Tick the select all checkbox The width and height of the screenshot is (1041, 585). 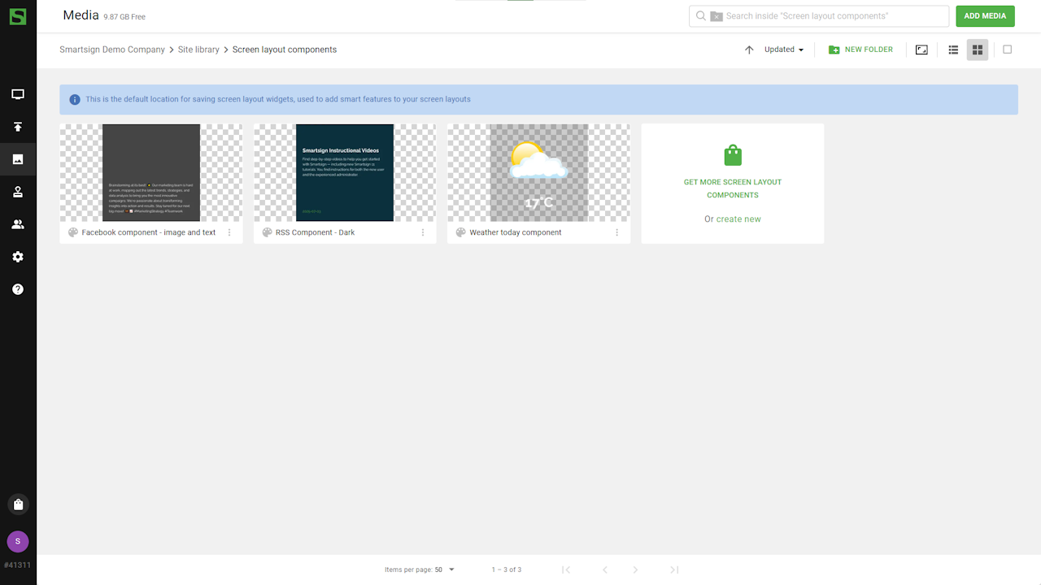[x=1007, y=50]
